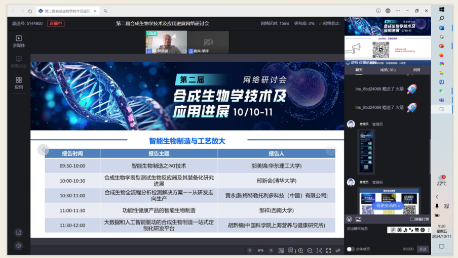The image size is (458, 258).
Task: Go to the next slide page
Action: point(271,250)
